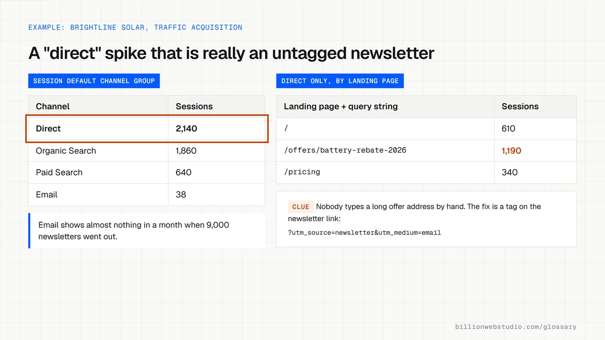The width and height of the screenshot is (605, 340).
Task: Click the 'Session Default Channel Group' label
Action: pyautogui.click(x=94, y=81)
